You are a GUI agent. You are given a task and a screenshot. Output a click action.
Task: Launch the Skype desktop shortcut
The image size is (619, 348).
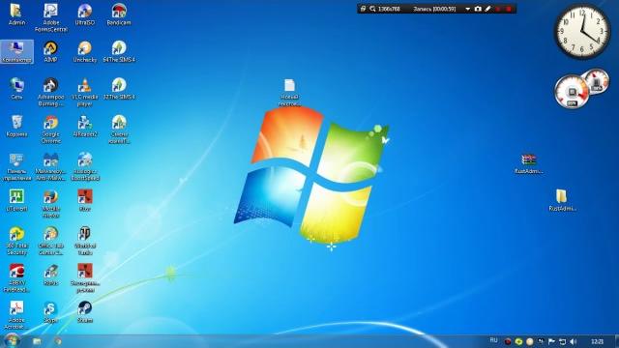(x=50, y=312)
